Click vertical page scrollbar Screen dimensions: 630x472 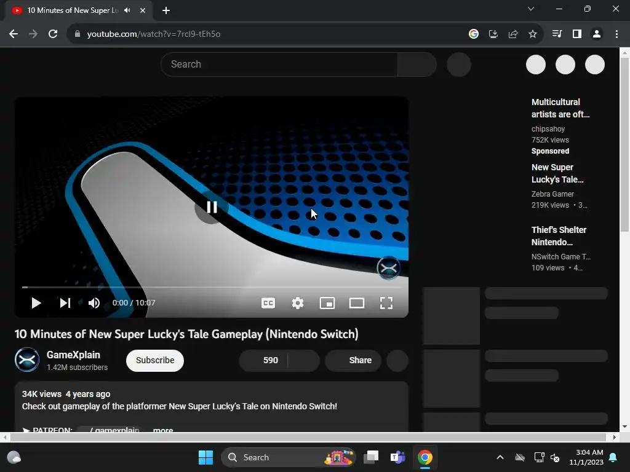point(624,144)
